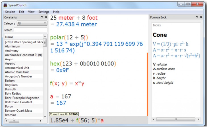The image size is (207, 127).
Task: Click the formula with √(r²+h²)
Action: pos(176,56)
